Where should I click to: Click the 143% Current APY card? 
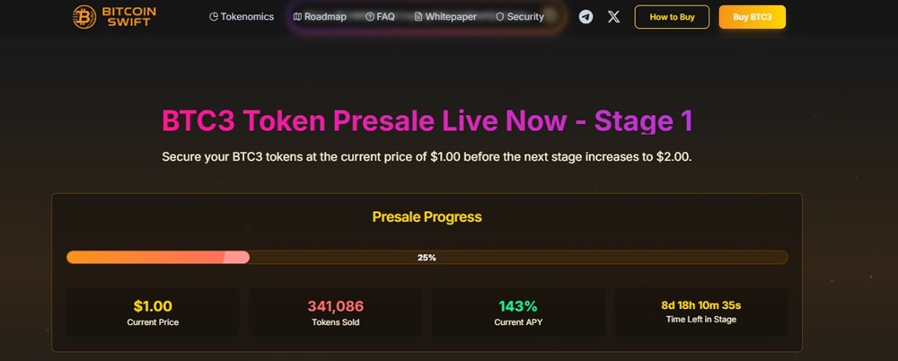tap(518, 312)
